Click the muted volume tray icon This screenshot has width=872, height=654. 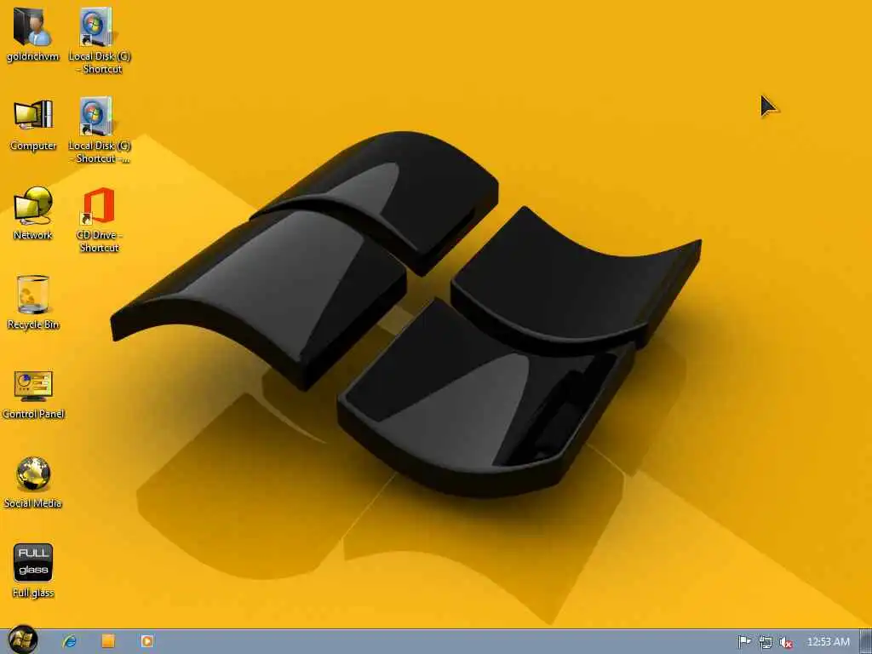click(786, 642)
